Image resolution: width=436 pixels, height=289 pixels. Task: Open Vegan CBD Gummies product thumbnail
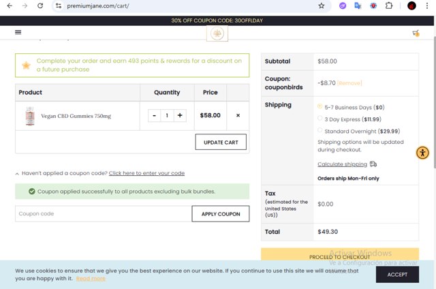[x=30, y=116]
